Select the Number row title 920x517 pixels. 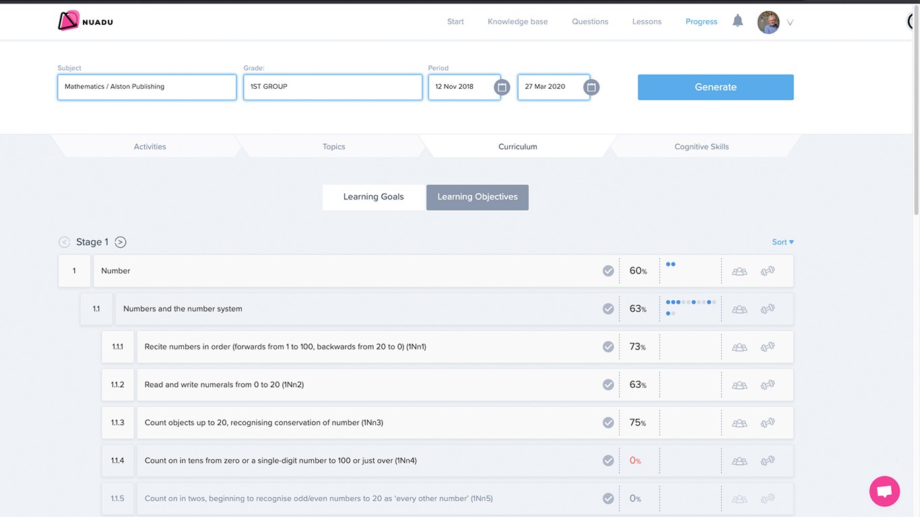coord(116,271)
